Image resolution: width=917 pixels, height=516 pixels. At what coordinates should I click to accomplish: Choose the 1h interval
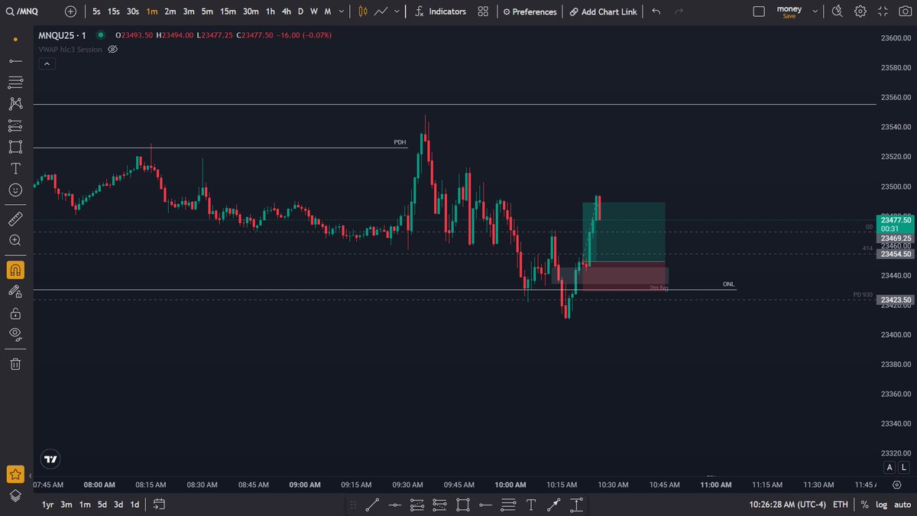(270, 11)
